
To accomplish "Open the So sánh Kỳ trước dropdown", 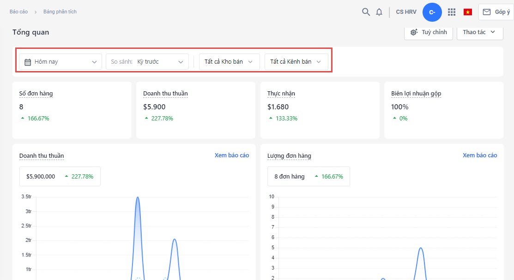I will (181, 62).
